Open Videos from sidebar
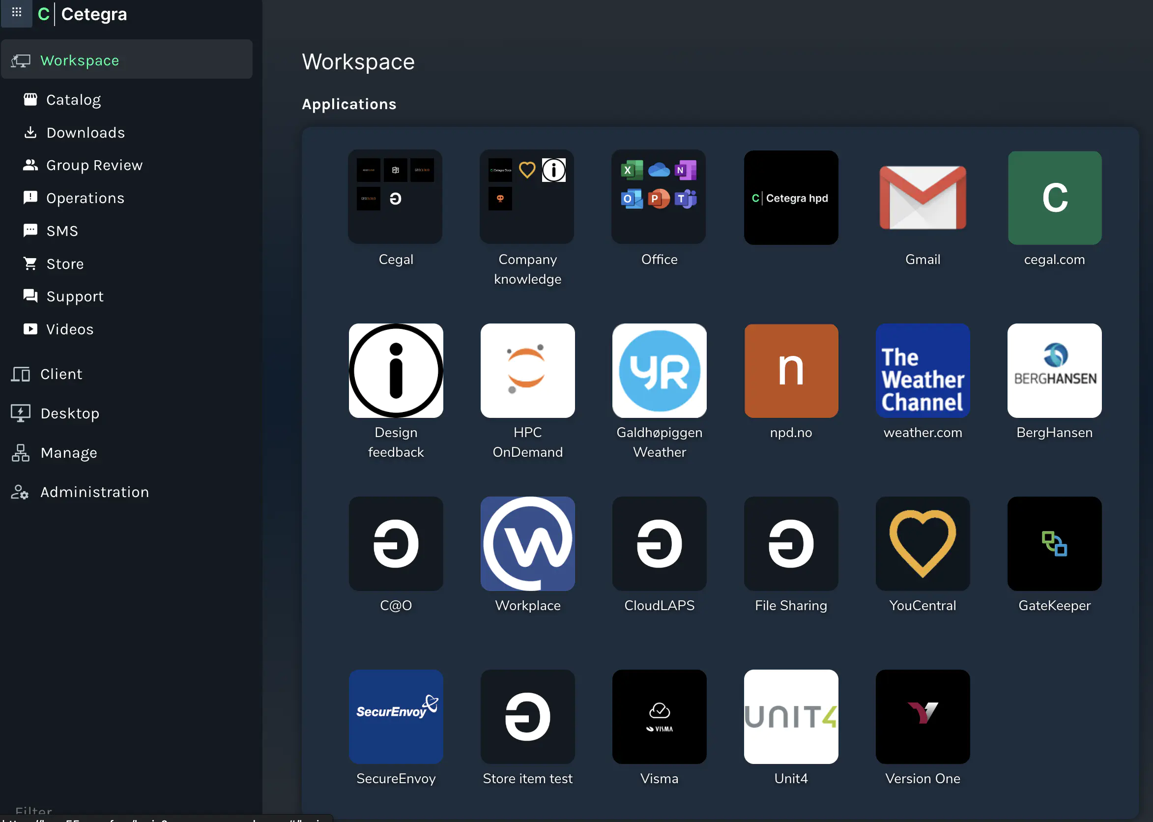Image resolution: width=1153 pixels, height=822 pixels. point(58,329)
